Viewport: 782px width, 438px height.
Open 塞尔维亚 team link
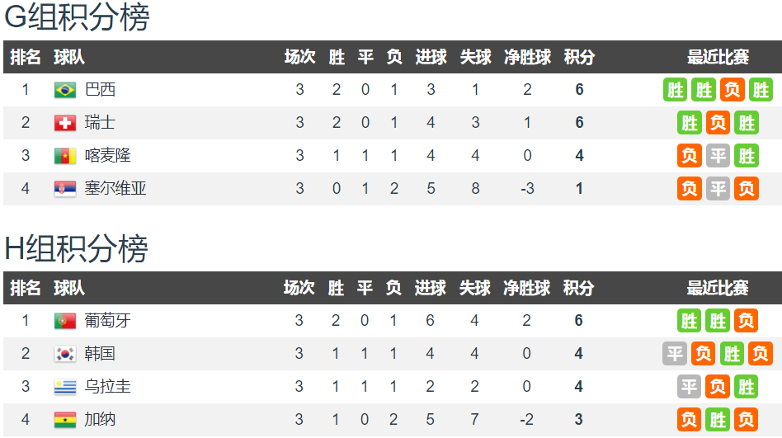[115, 188]
